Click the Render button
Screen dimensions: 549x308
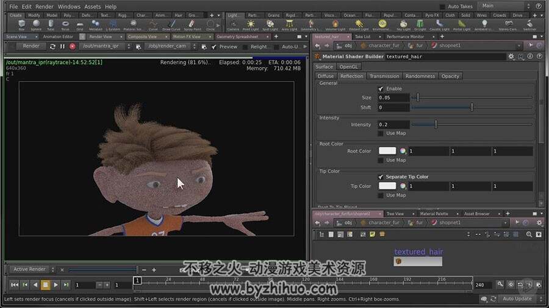click(31, 46)
